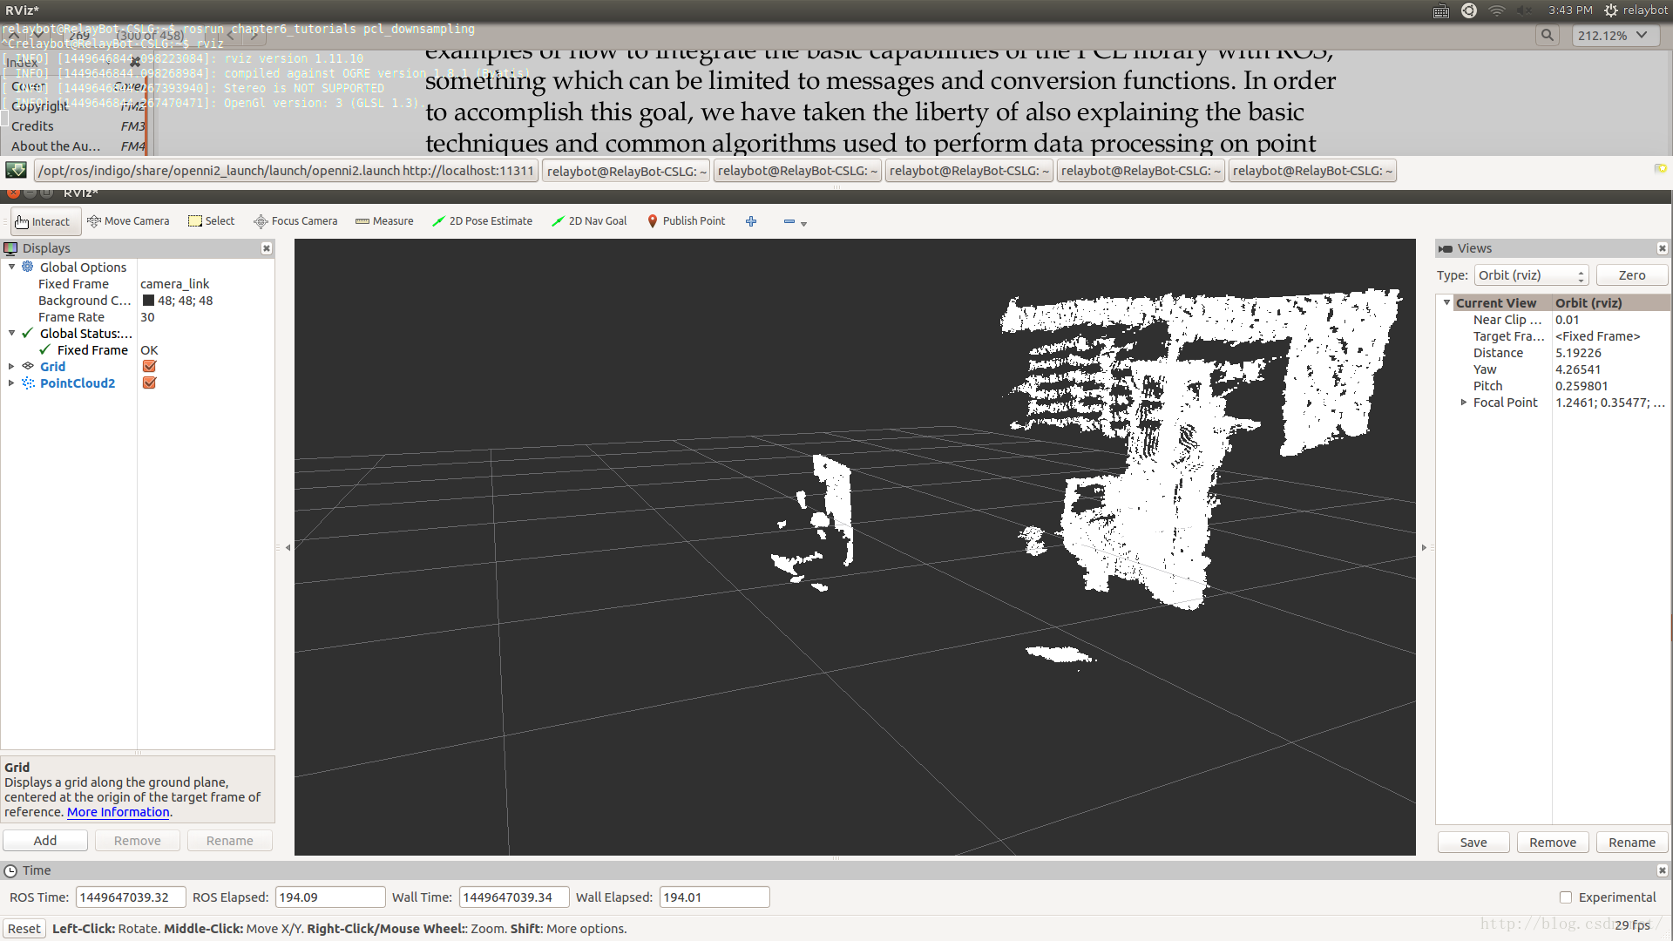Close the Time panel
Viewport: 1673px width, 941px height.
click(1662, 870)
